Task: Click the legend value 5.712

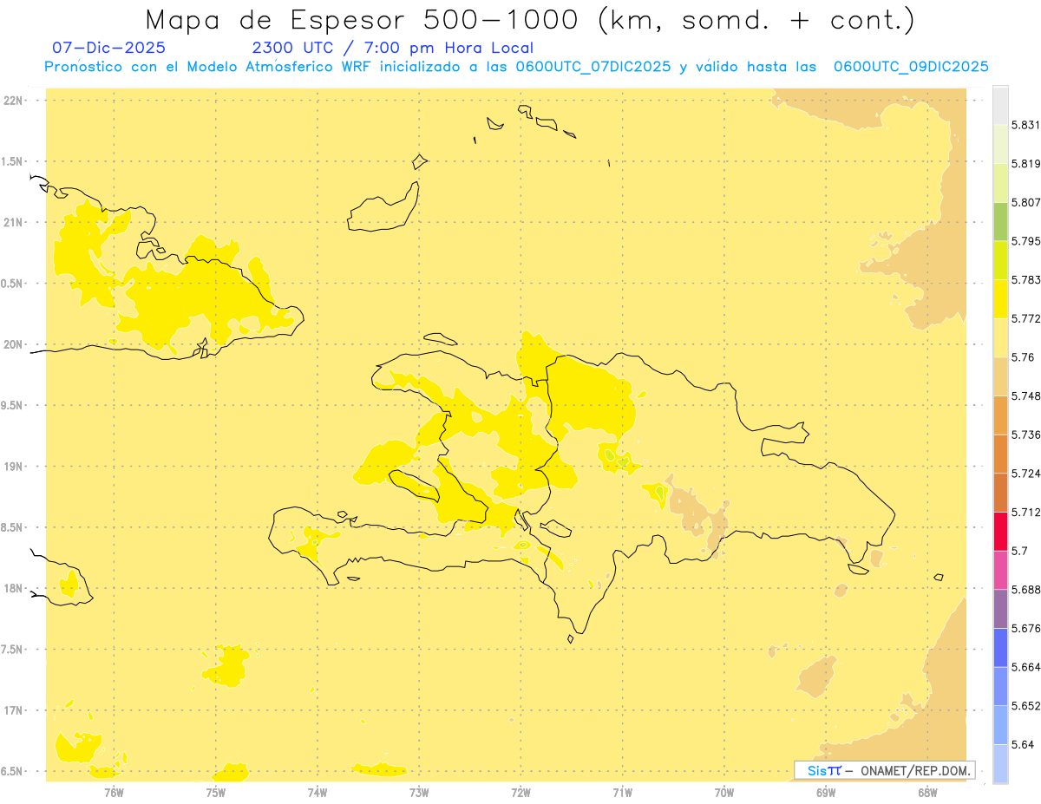Action: click(x=1026, y=512)
